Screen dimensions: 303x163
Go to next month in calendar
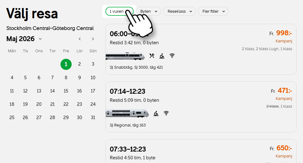point(93,39)
